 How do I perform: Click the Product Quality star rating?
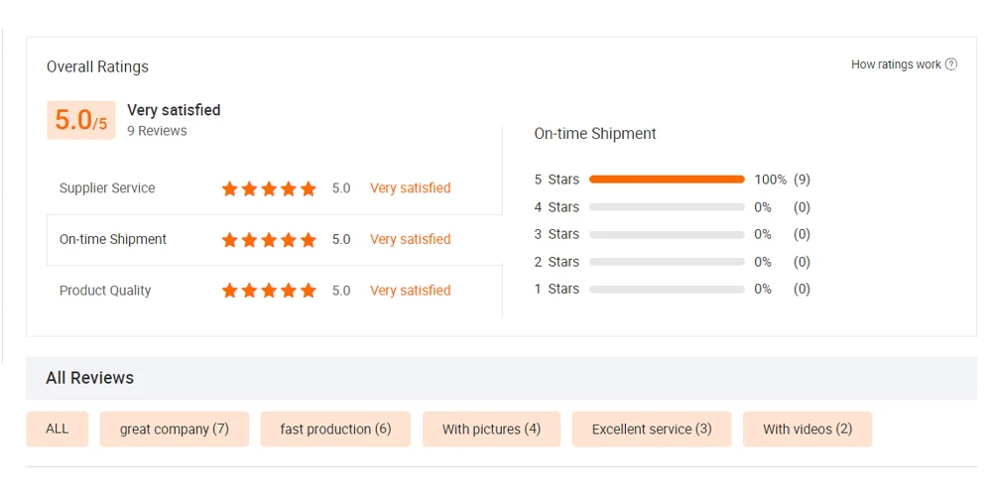[269, 291]
